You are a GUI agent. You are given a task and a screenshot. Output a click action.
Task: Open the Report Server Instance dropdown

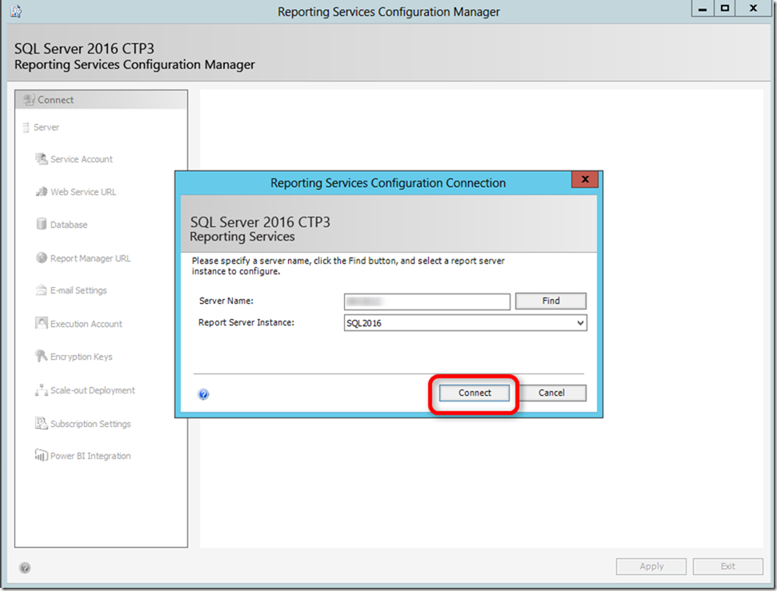(x=580, y=323)
